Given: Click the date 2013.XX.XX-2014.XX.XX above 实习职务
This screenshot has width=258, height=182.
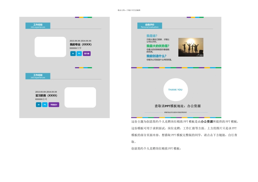Looking at the screenshot, I should 46,92.
